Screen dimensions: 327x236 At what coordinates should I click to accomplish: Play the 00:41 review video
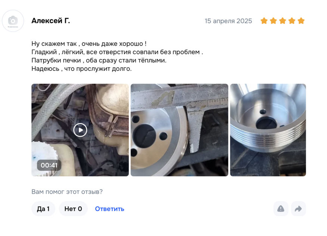coord(80,130)
